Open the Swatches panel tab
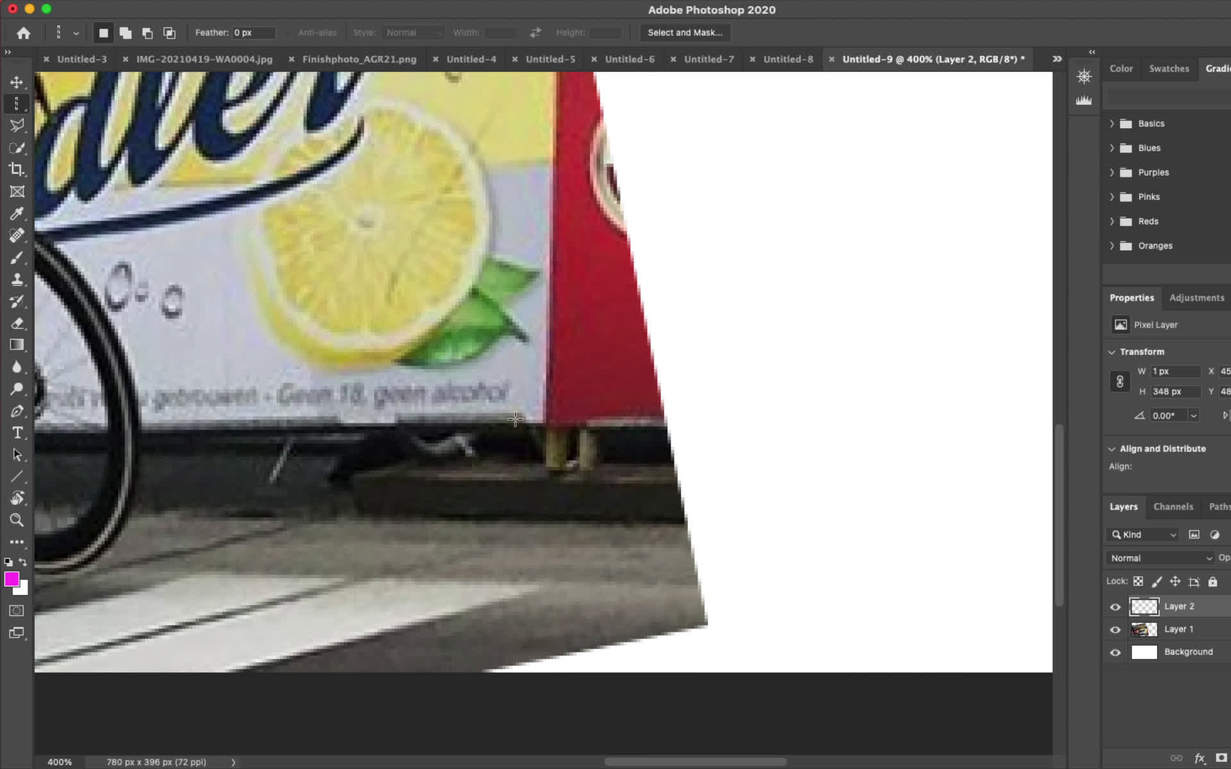 tap(1169, 69)
